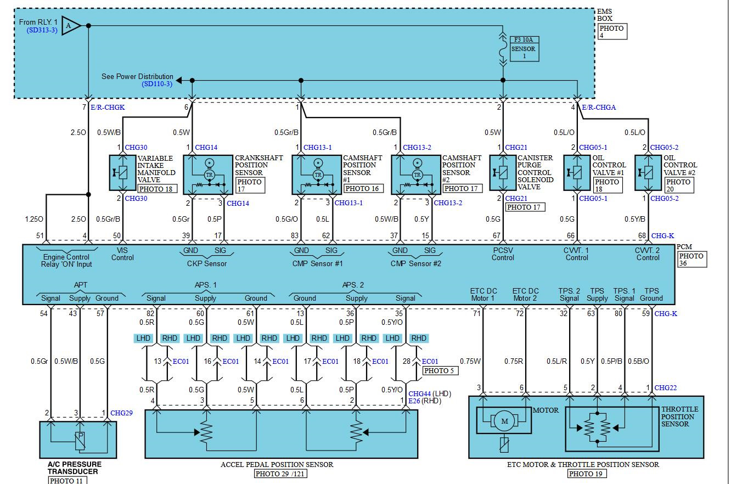Click the 'CMP Sensor #1' label

317,263
